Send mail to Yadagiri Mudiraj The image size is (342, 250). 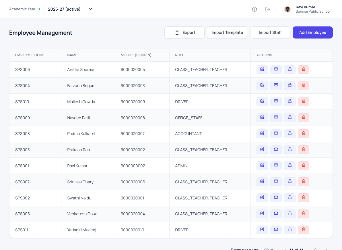276,230
